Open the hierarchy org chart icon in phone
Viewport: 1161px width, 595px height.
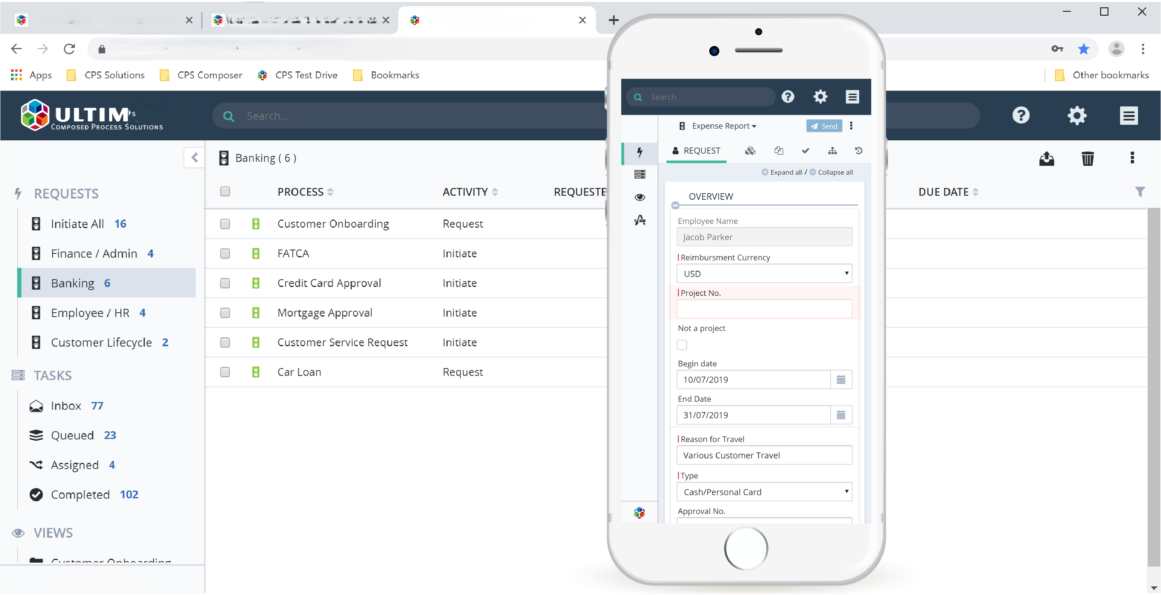pos(832,151)
